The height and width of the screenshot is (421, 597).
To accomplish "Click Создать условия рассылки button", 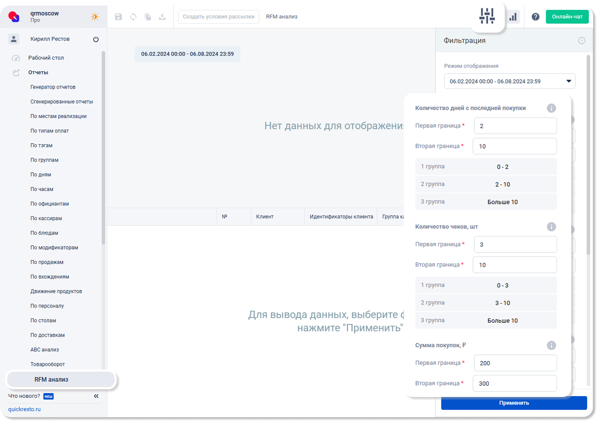I will [x=218, y=17].
